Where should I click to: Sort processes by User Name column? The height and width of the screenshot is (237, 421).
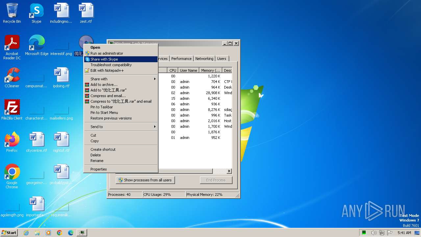coord(188,70)
